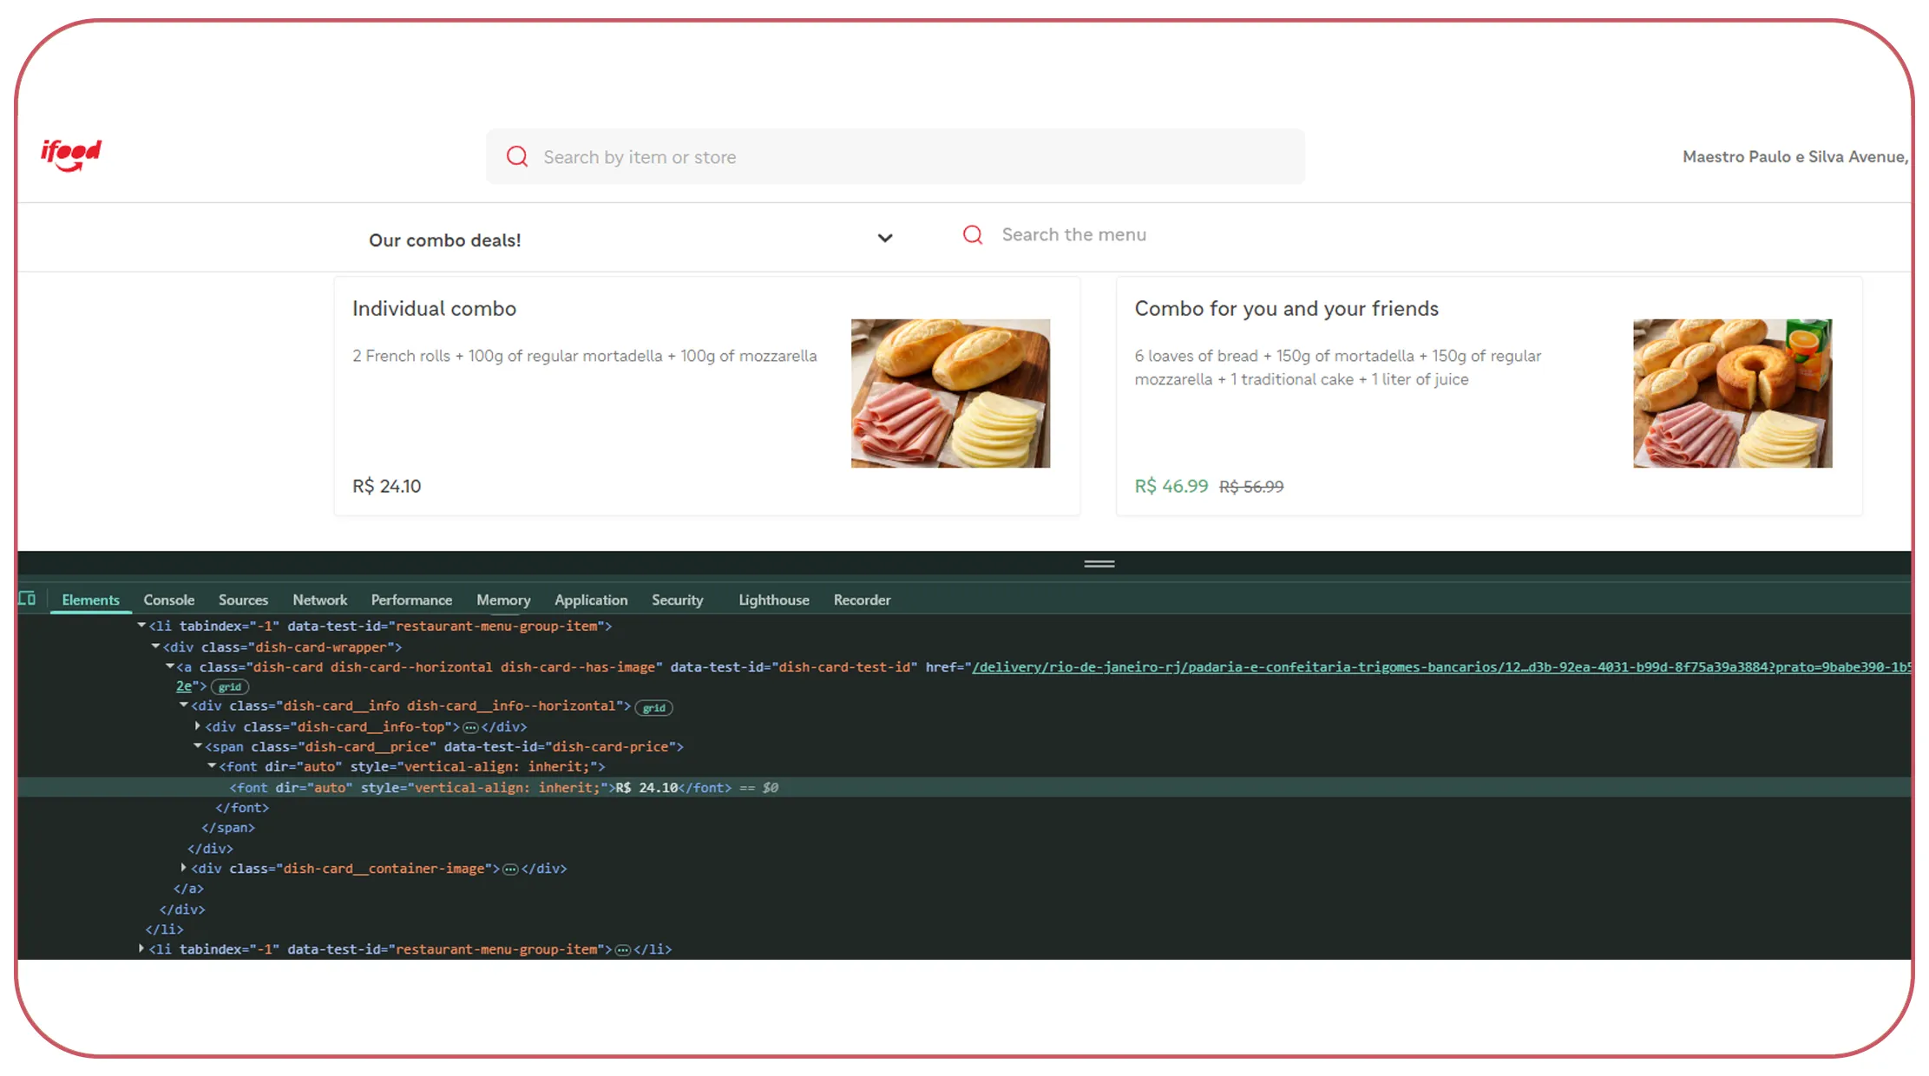1929x1076 pixels.
Task: Collapse the dish-card__price span node
Action: tap(198, 746)
